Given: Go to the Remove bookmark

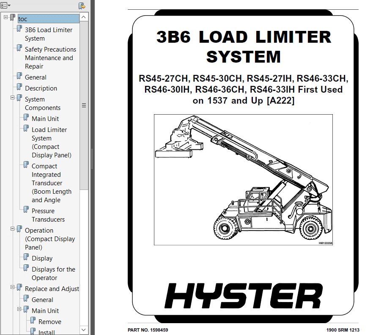Looking at the screenshot, I should click(50, 321).
